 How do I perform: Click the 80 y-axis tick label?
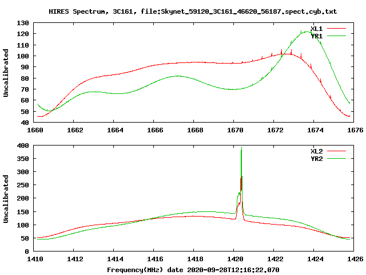click(25, 78)
